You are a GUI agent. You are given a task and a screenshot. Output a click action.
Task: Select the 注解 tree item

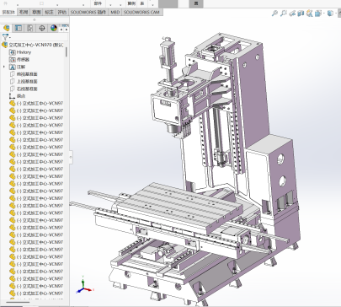tap(21, 67)
